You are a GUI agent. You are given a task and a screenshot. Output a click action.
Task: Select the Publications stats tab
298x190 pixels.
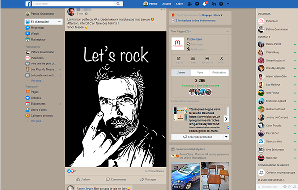click(219, 73)
